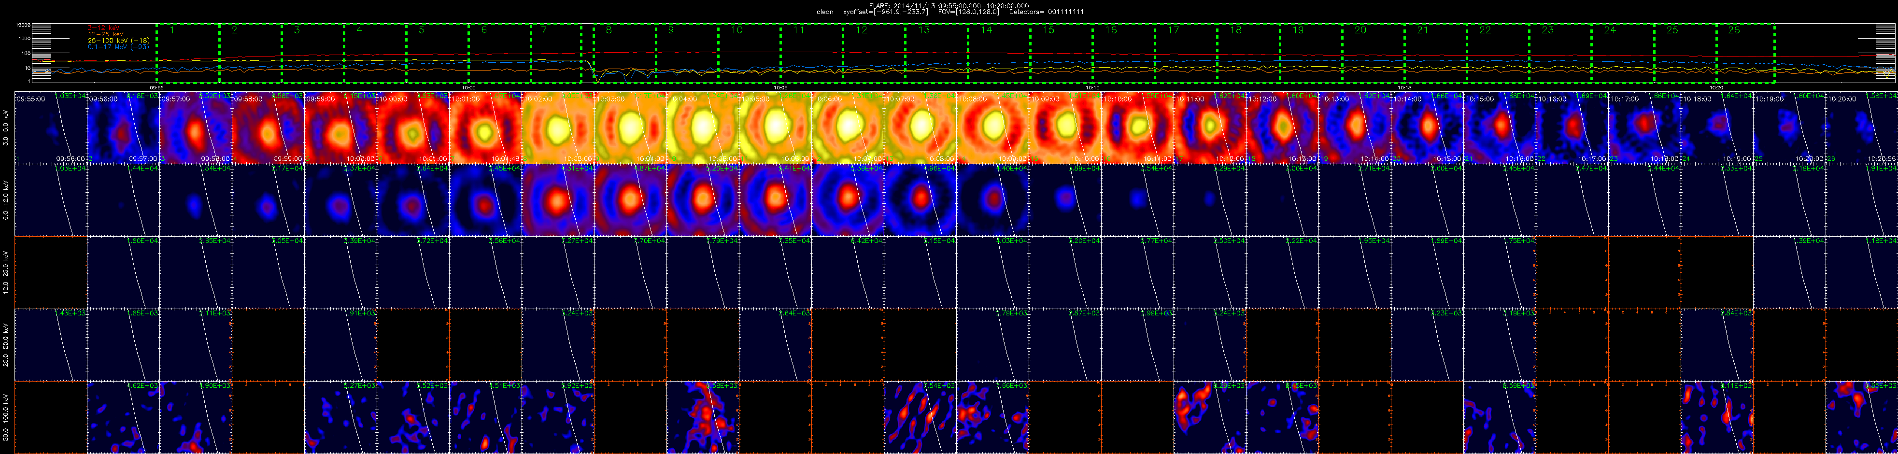Image resolution: width=1898 pixels, height=454 pixels.
Task: Click the '1.69E+04' peak value label
Action: pyautogui.click(x=1592, y=97)
